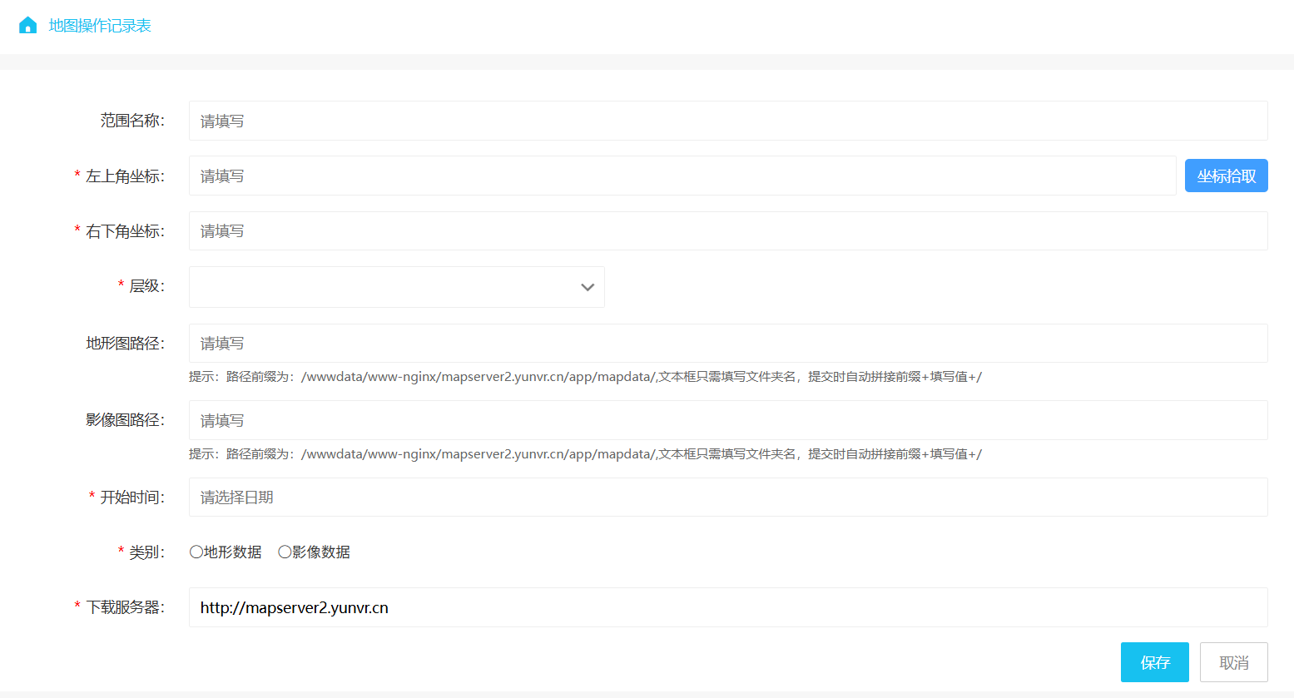The image size is (1294, 698).
Task: Focus the 范围名称 input field
Action: pos(727,121)
